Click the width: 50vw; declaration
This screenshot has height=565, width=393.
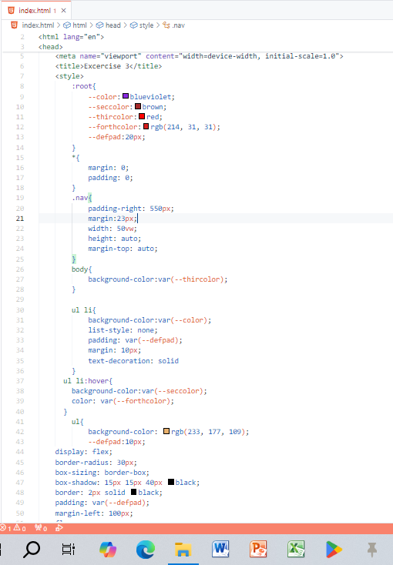click(x=113, y=229)
